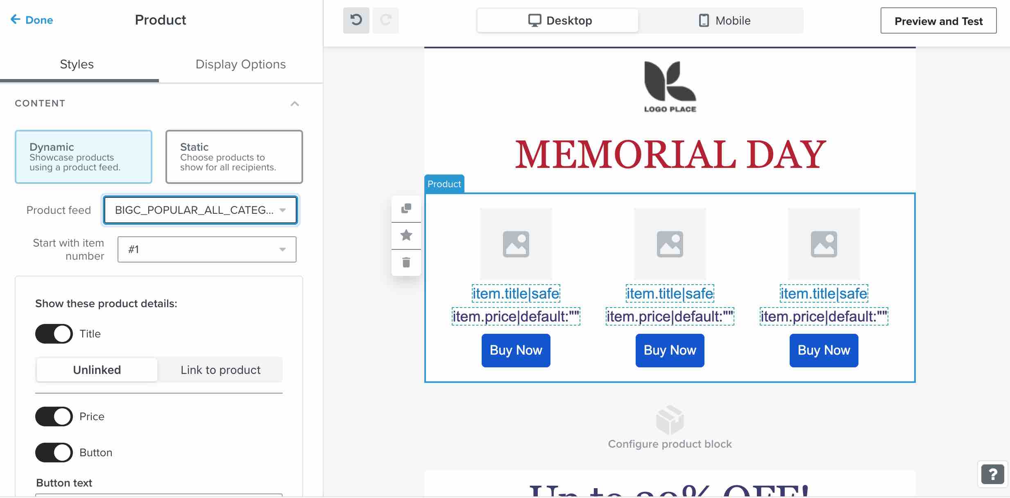The image size is (1010, 498).
Task: Select Link to product title option
Action: coord(220,370)
